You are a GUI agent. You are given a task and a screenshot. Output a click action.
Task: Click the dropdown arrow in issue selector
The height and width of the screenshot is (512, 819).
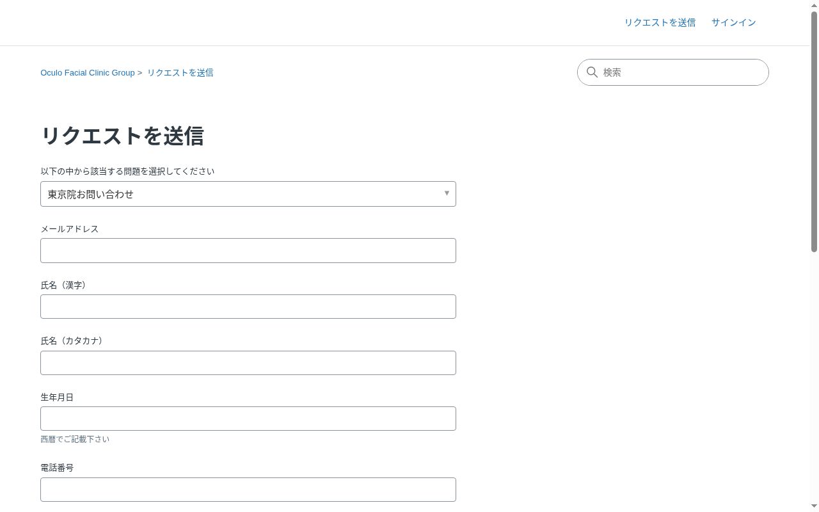[x=447, y=193]
